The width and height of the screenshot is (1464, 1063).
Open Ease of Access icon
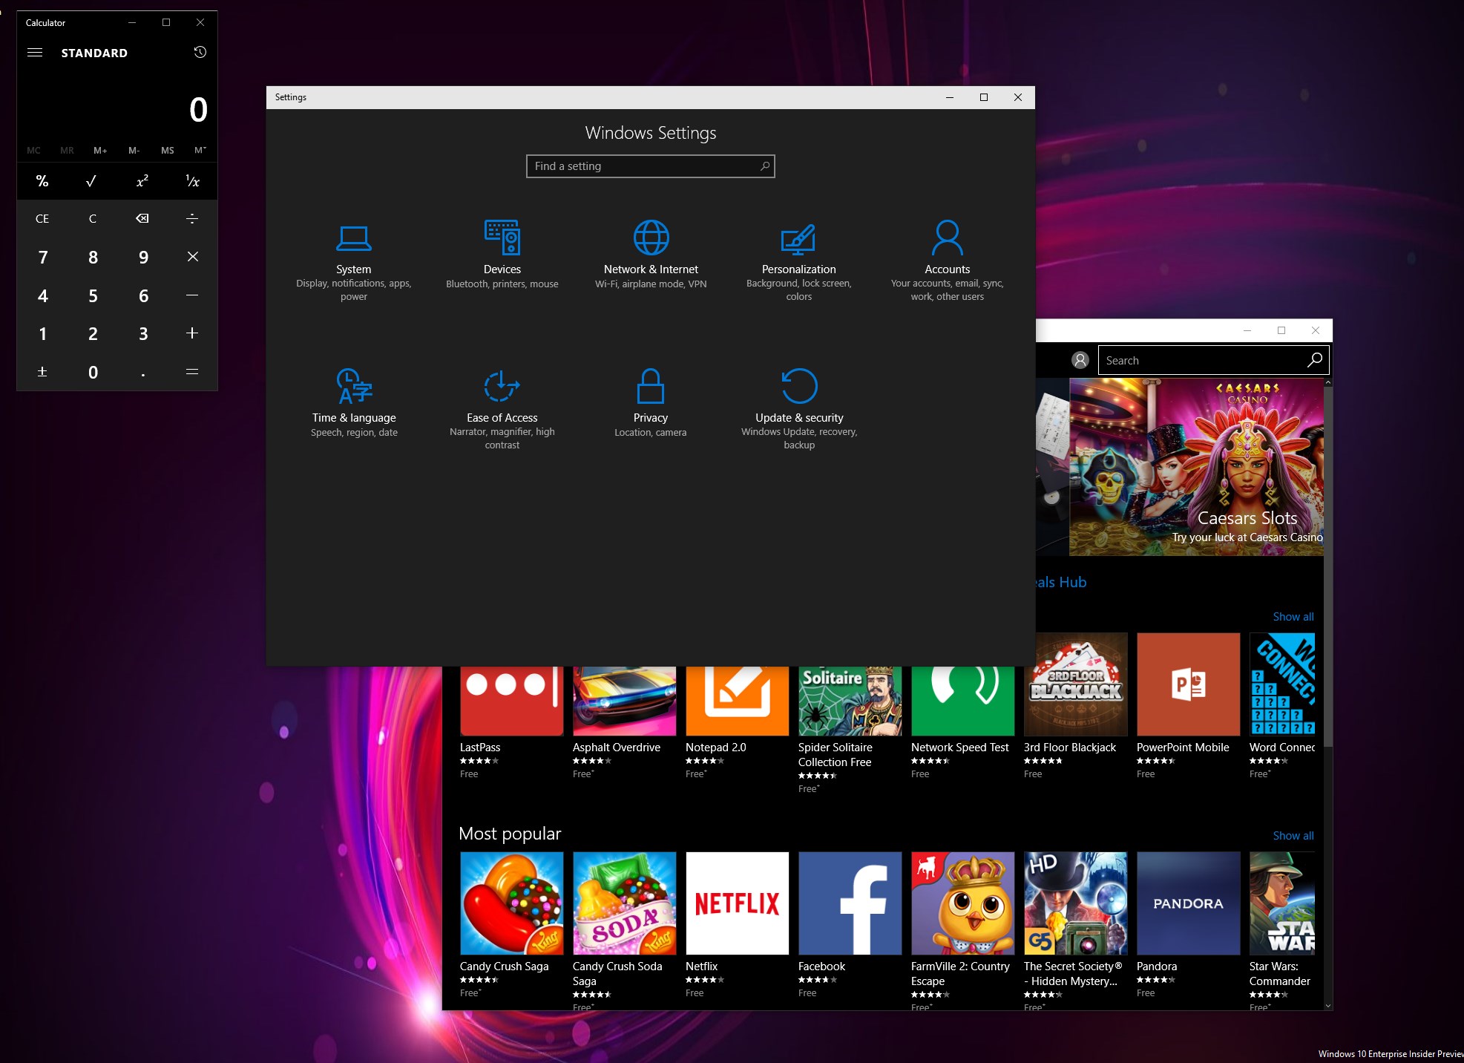tap(502, 386)
